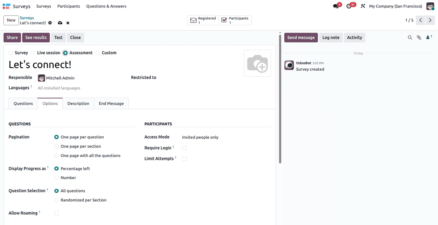Image resolution: width=438 pixels, height=225 pixels.
Task: Select All questions for Question Selection
Action: (56, 191)
